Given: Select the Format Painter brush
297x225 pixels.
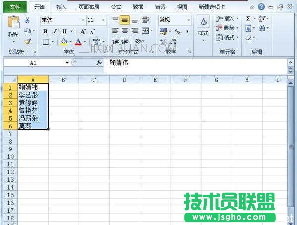Looking at the screenshot, I should [x=28, y=41].
